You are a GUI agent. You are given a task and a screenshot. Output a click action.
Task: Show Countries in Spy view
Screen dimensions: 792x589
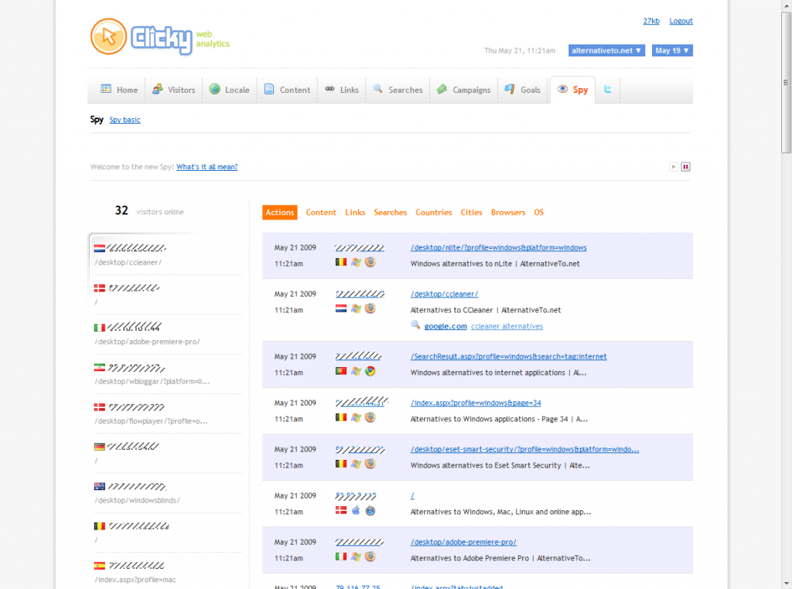pos(434,213)
